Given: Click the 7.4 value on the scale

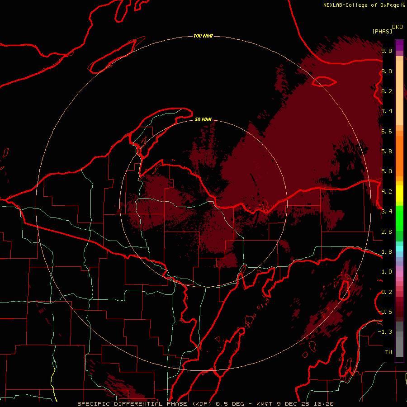Looking at the screenshot, I should click(x=387, y=111).
